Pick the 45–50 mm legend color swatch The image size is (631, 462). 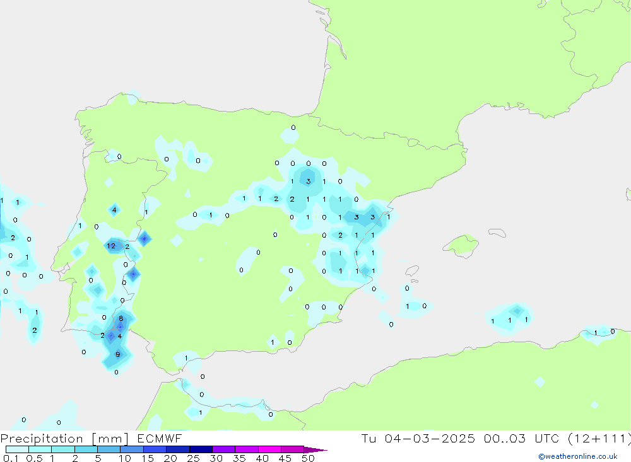tap(293, 449)
